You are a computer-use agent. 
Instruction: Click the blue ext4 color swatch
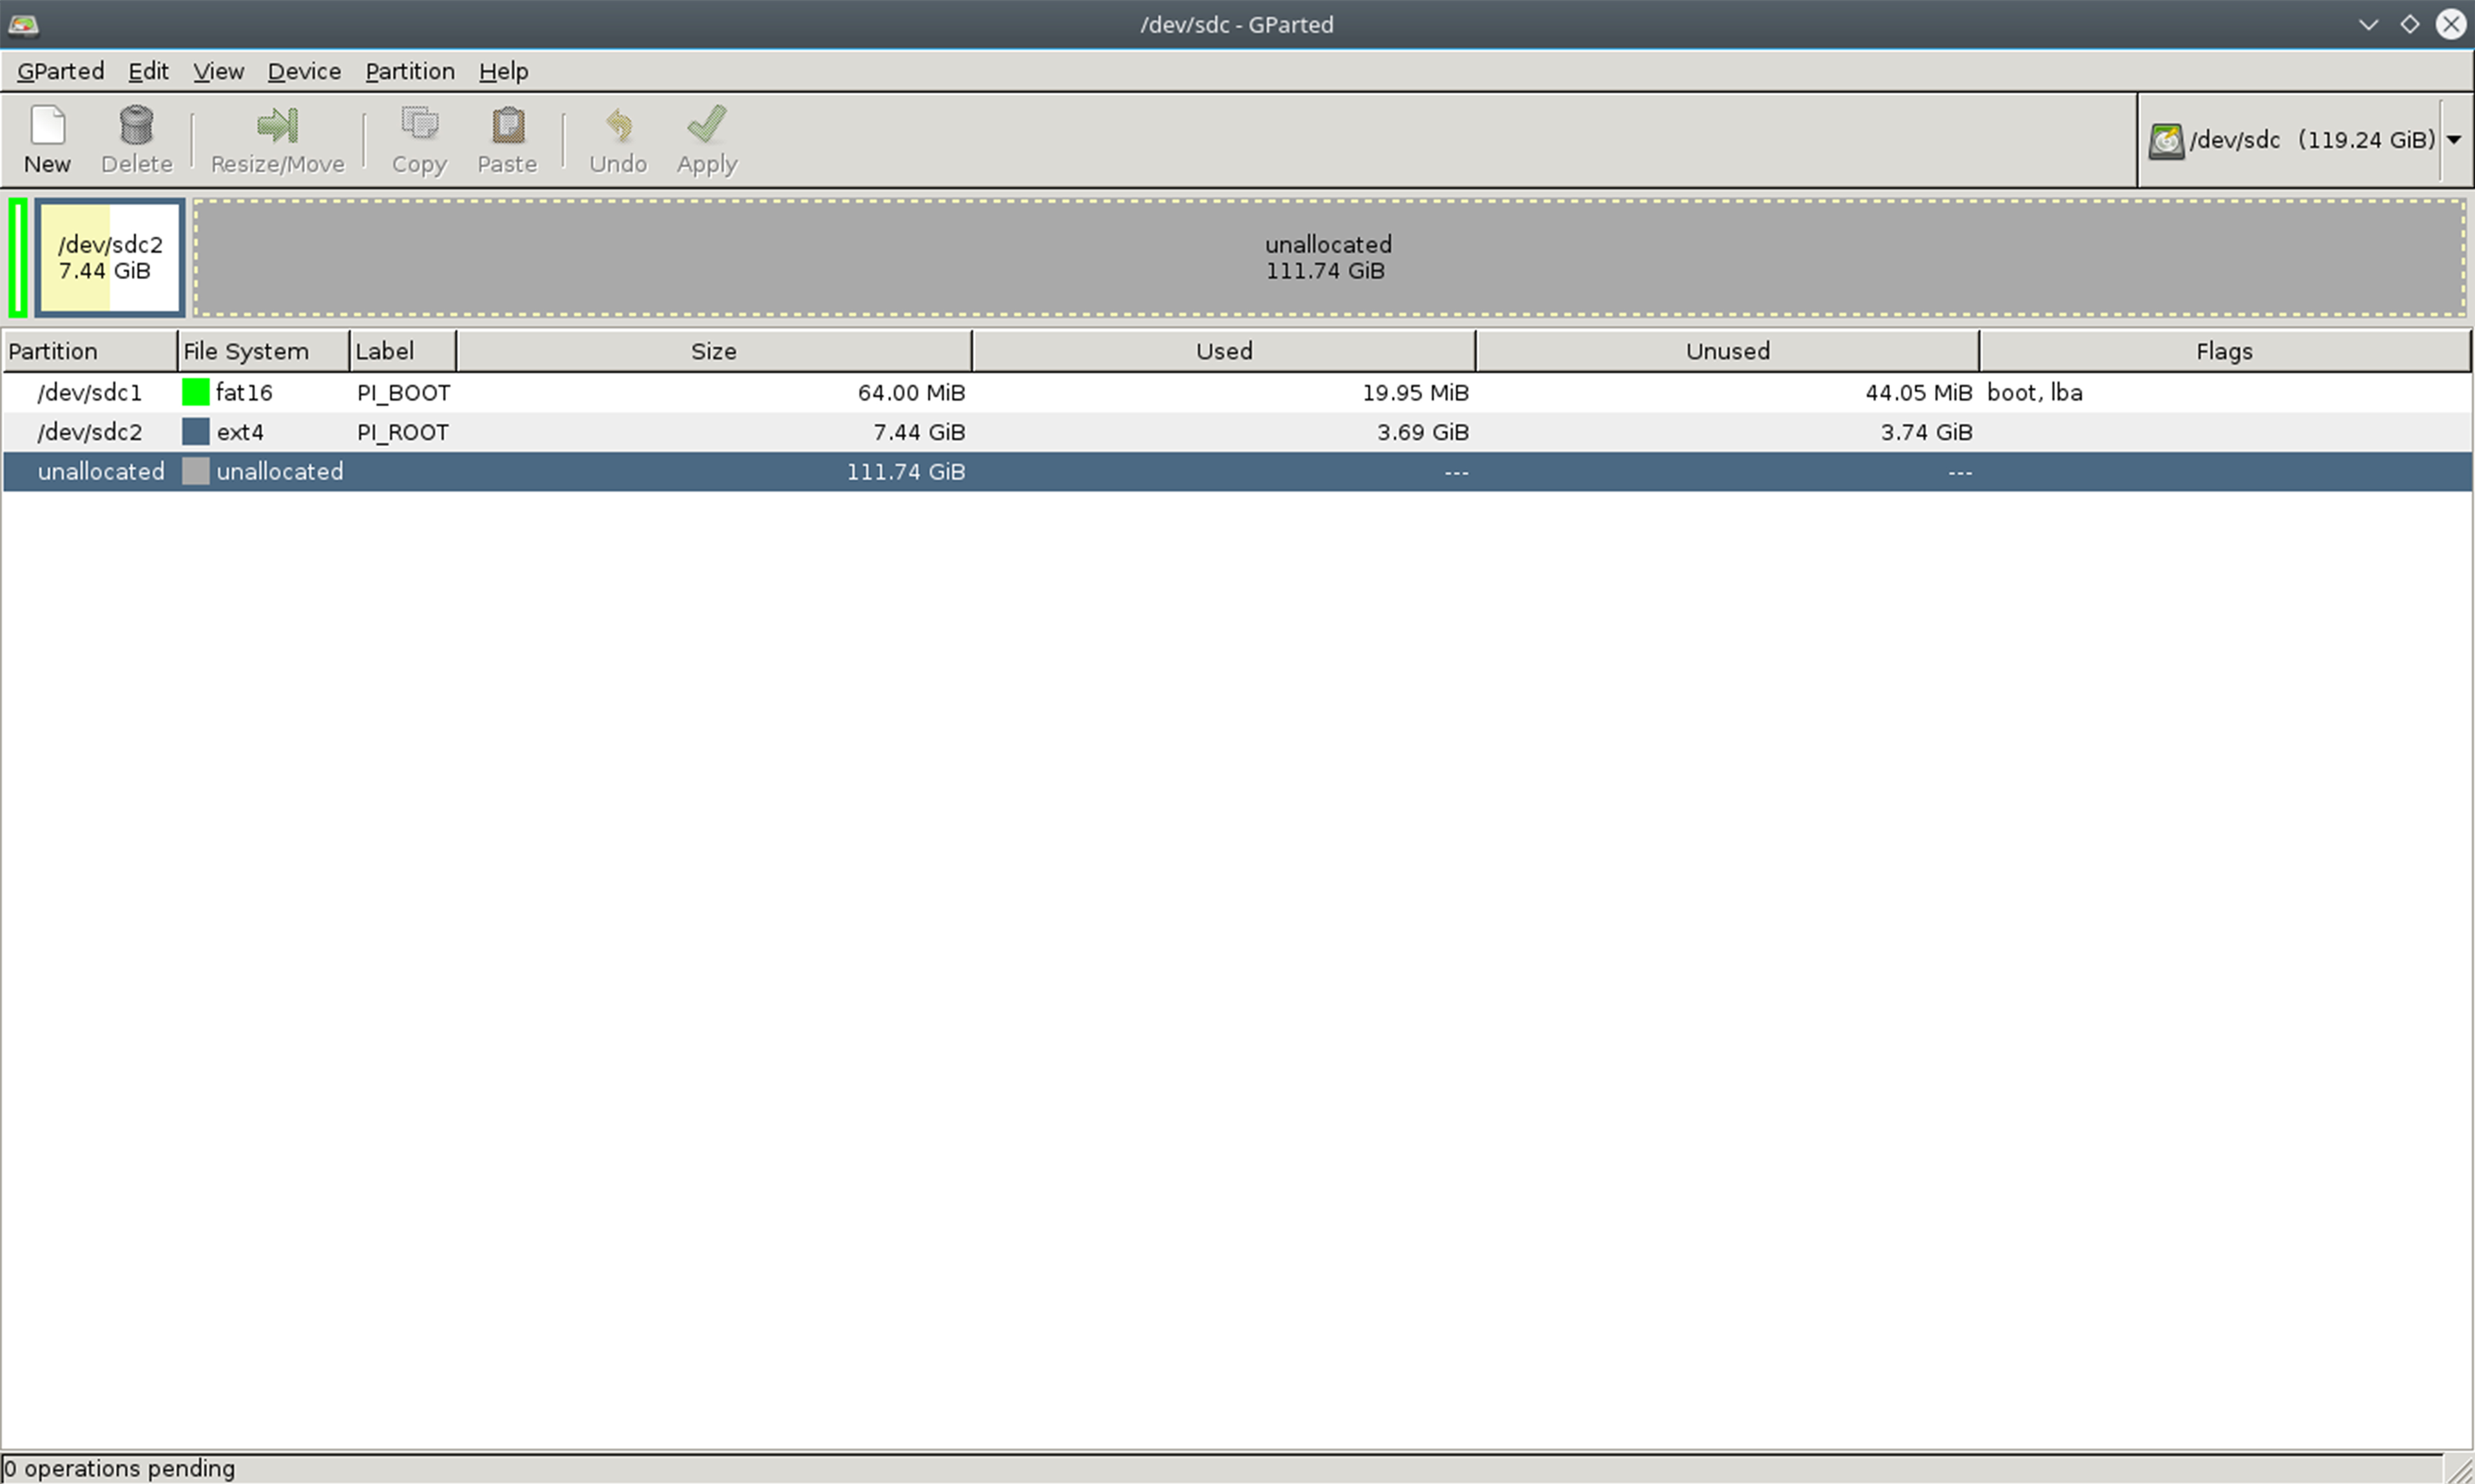pos(195,432)
